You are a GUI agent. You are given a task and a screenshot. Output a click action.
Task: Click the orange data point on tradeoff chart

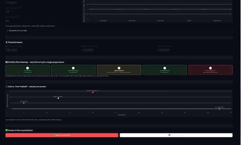58,98
